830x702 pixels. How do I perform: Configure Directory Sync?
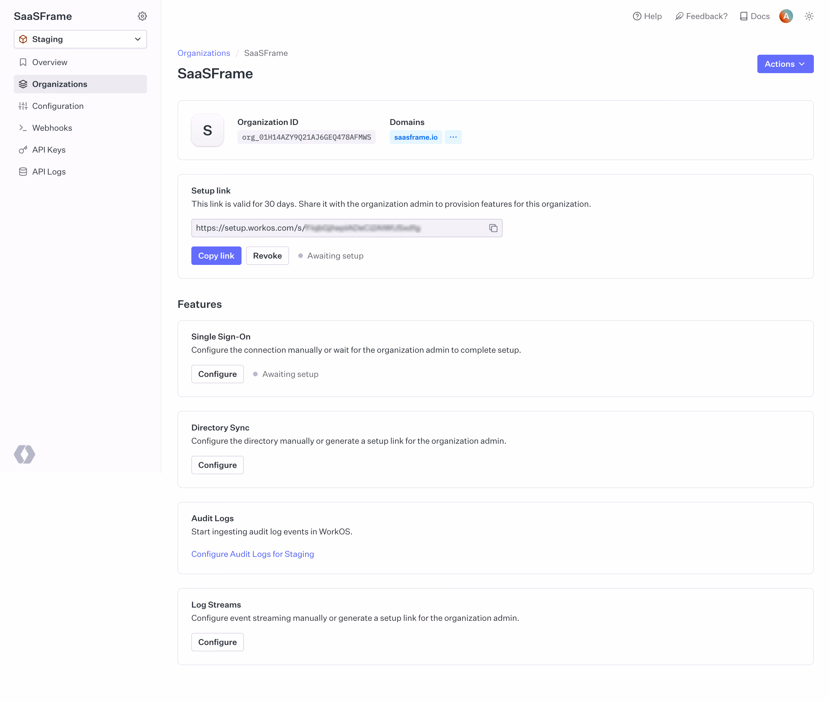(x=218, y=465)
